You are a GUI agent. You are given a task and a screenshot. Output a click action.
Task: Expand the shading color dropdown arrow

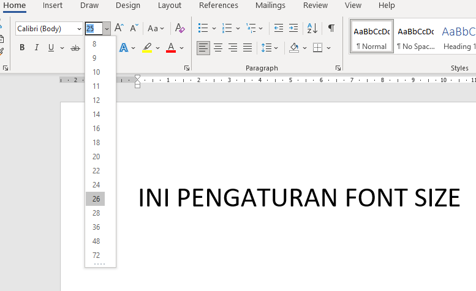pyautogui.click(x=304, y=48)
